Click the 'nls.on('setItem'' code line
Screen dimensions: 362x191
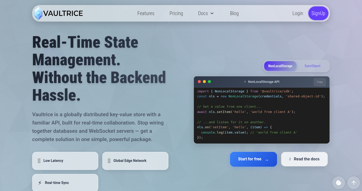pos(234,127)
